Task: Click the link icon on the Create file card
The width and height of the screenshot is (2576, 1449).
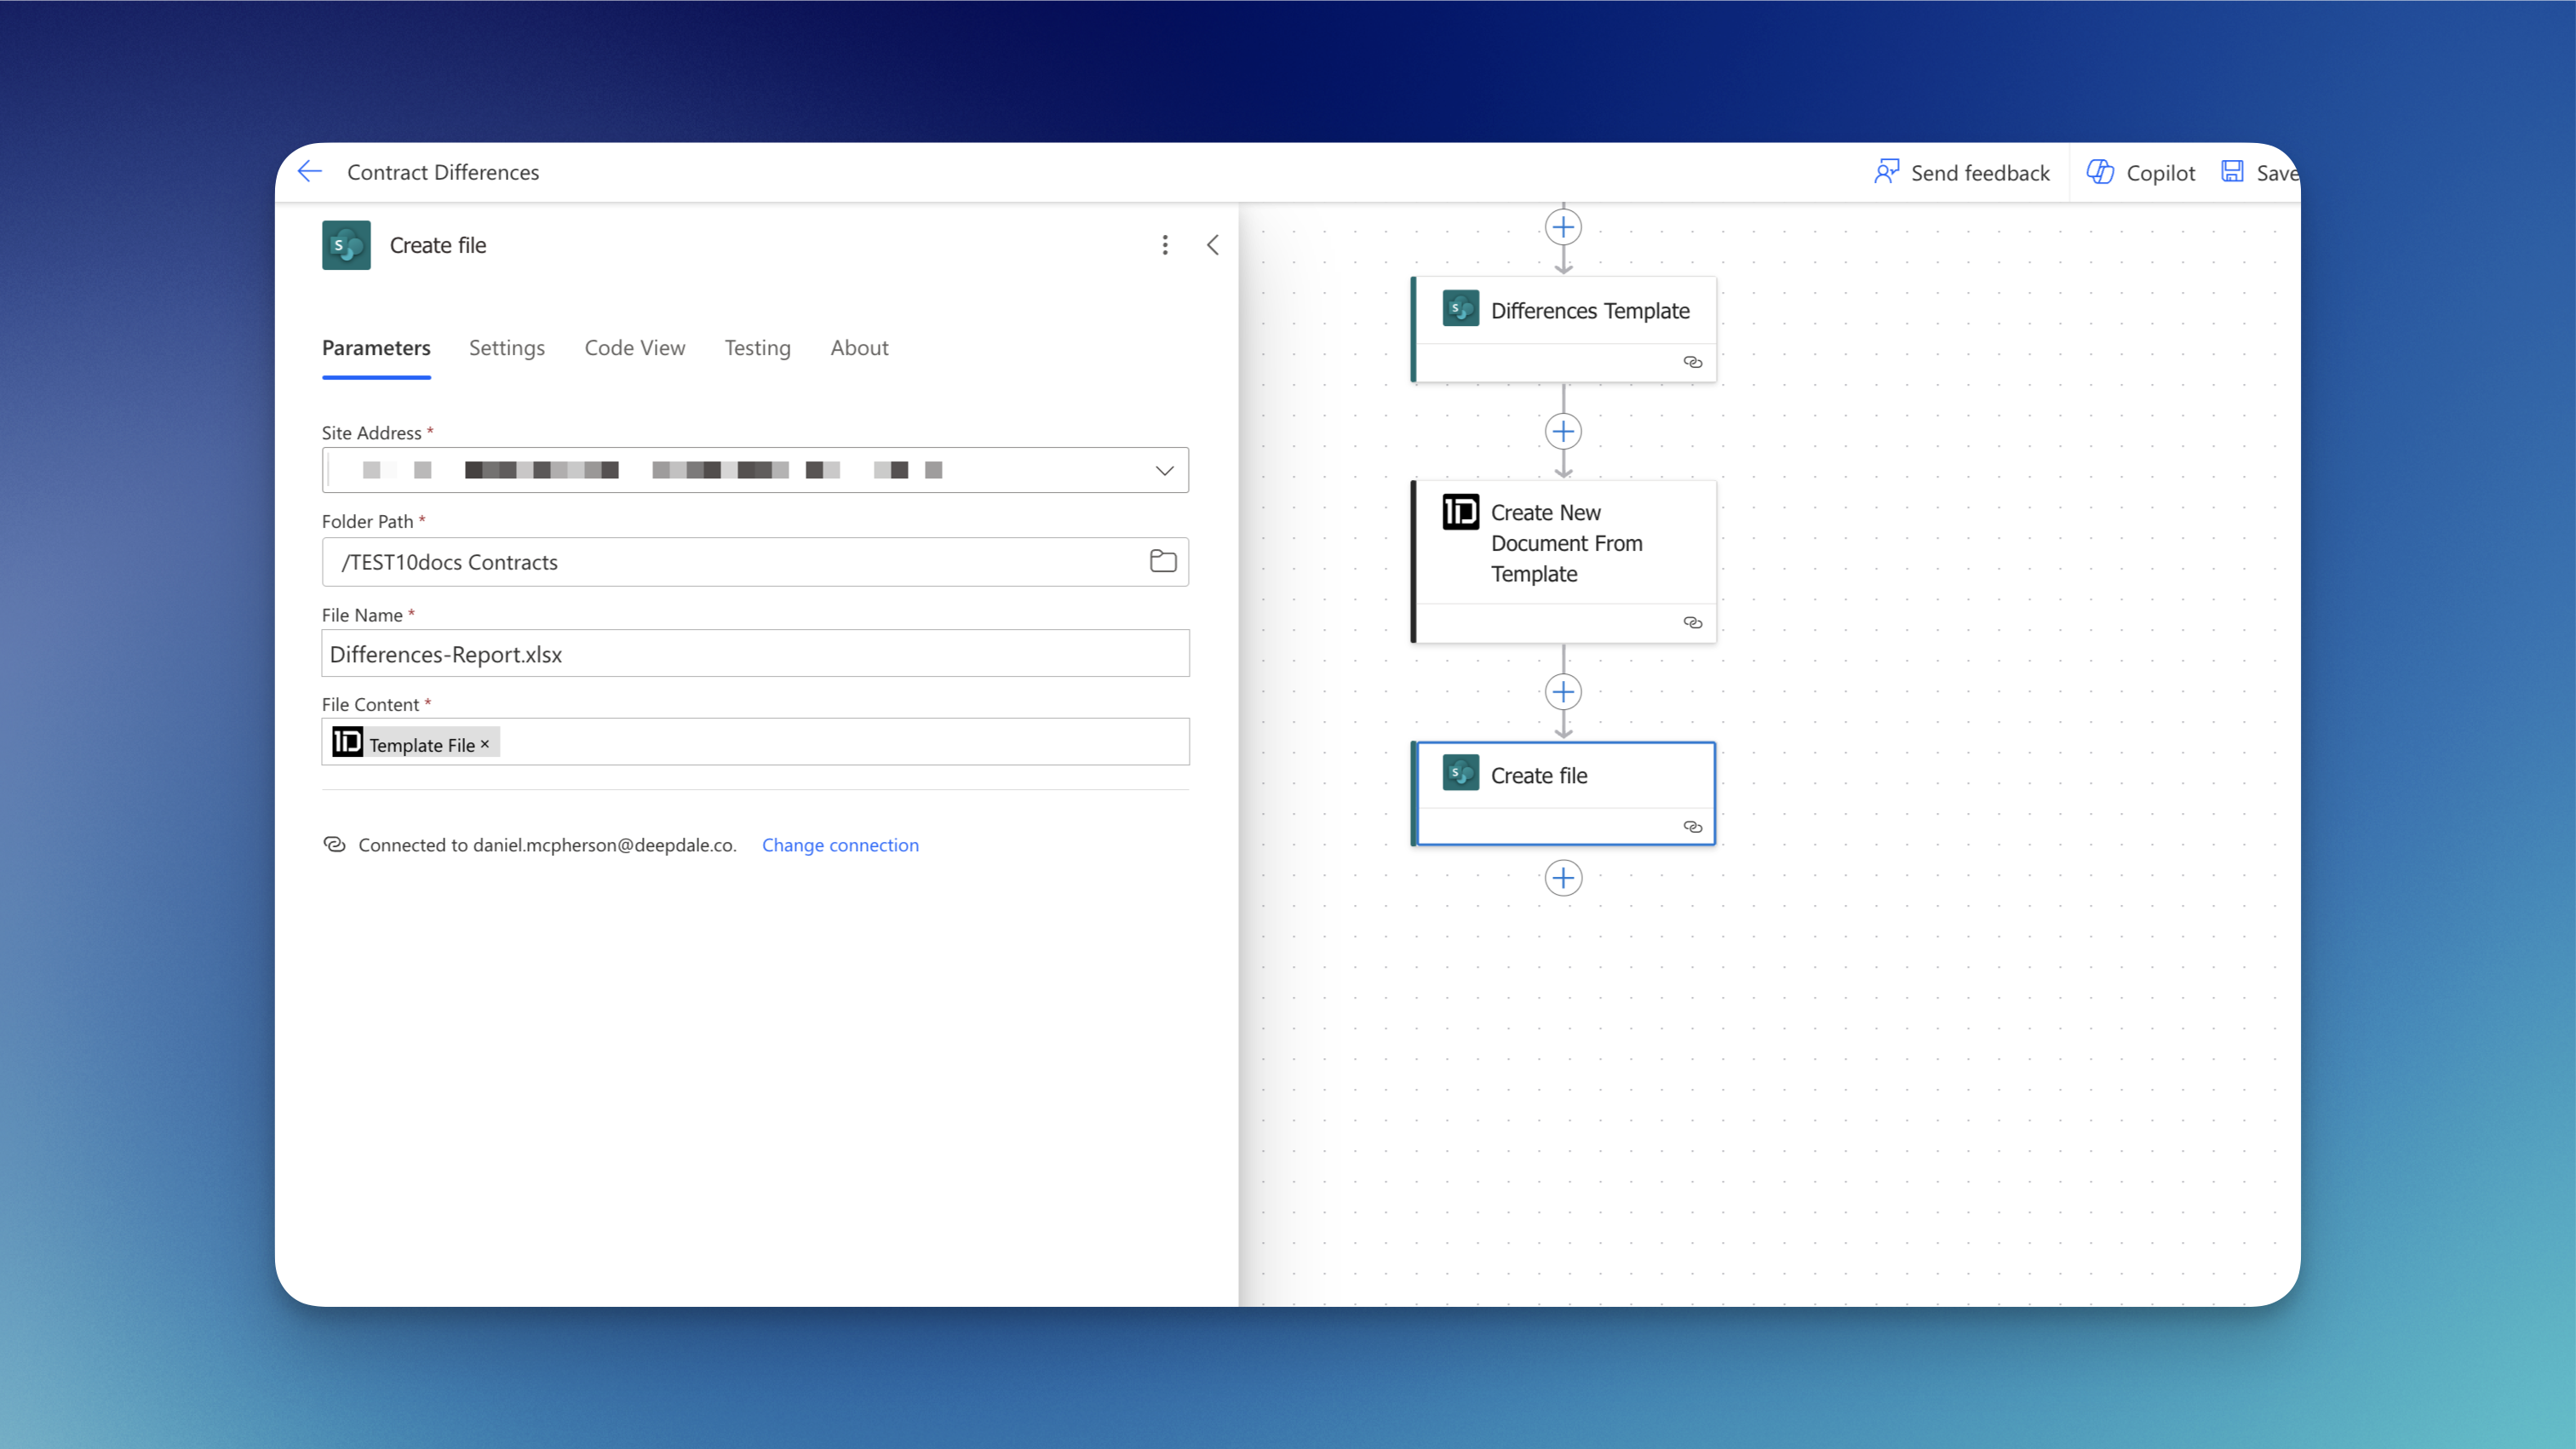Action: (x=1692, y=827)
